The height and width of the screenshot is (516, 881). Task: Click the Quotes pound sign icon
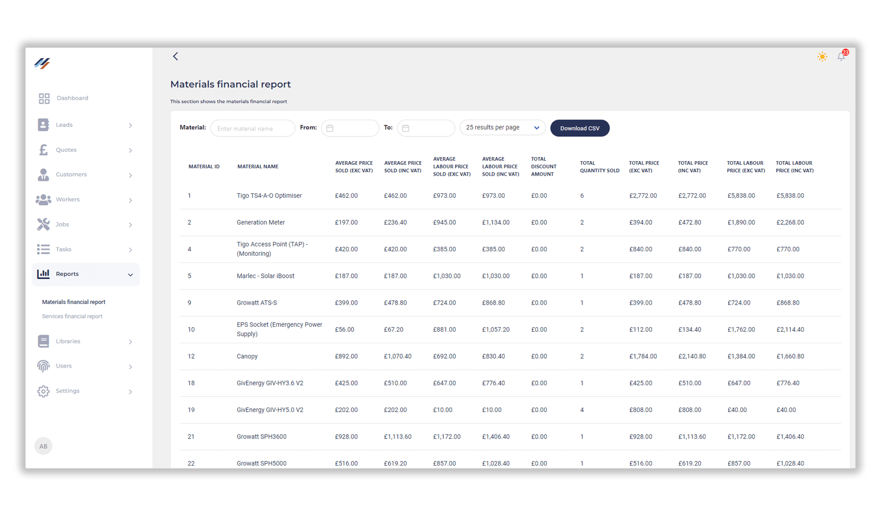coord(43,150)
